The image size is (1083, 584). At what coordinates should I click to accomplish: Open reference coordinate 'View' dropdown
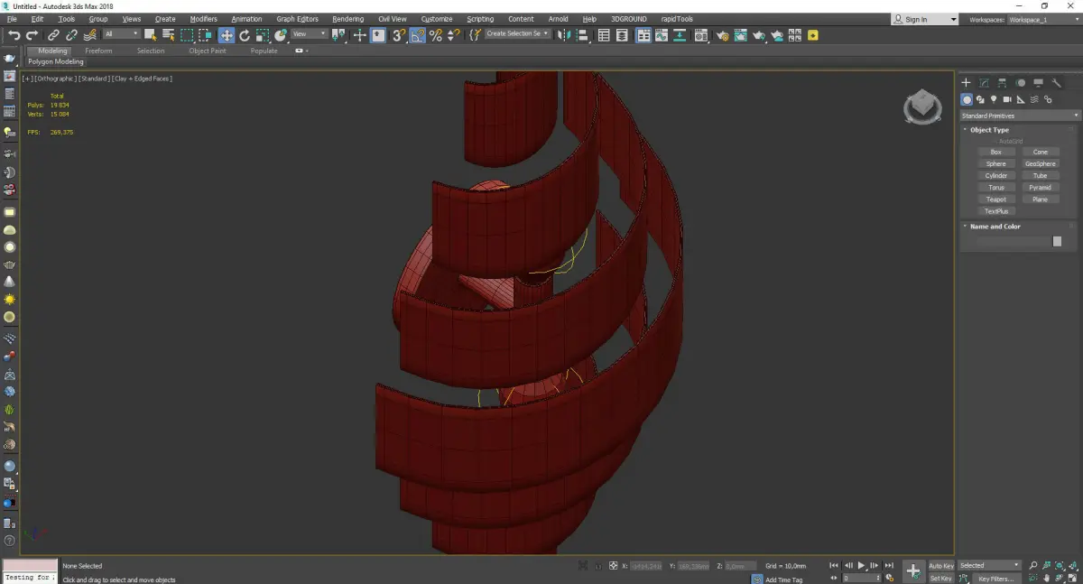pos(309,34)
